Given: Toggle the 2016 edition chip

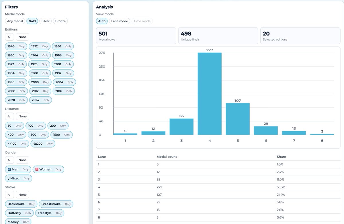Looking at the screenshot, I should coord(59,91).
